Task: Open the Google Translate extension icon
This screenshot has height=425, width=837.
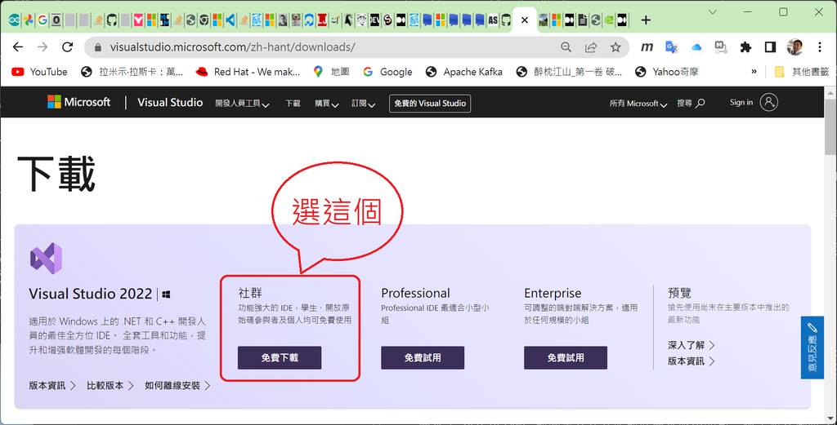Action: pos(672,47)
